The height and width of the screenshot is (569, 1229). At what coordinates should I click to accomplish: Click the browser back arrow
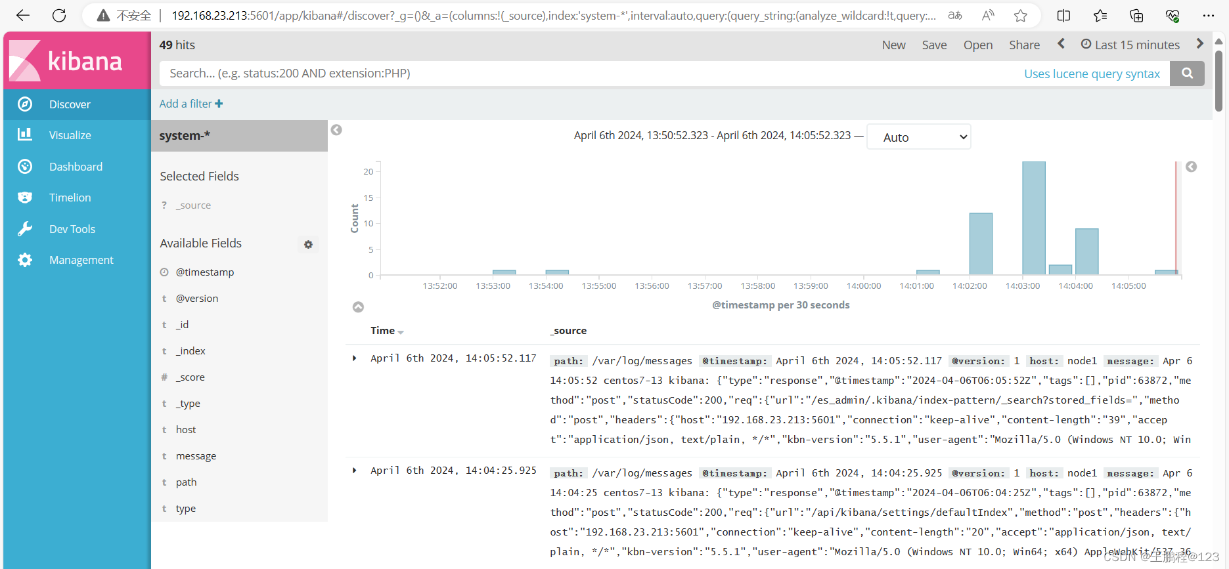(23, 15)
